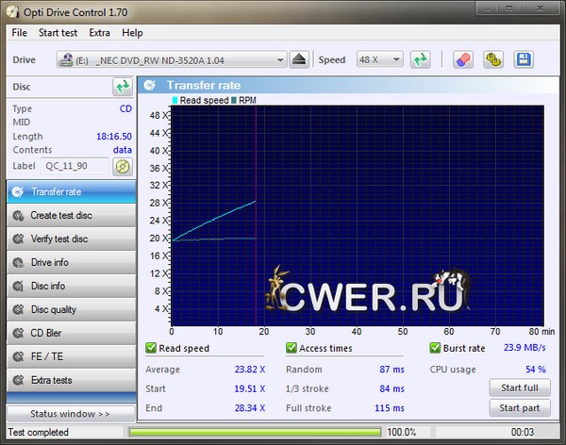Click the green test progress bar
The height and width of the screenshot is (445, 566).
click(x=255, y=432)
